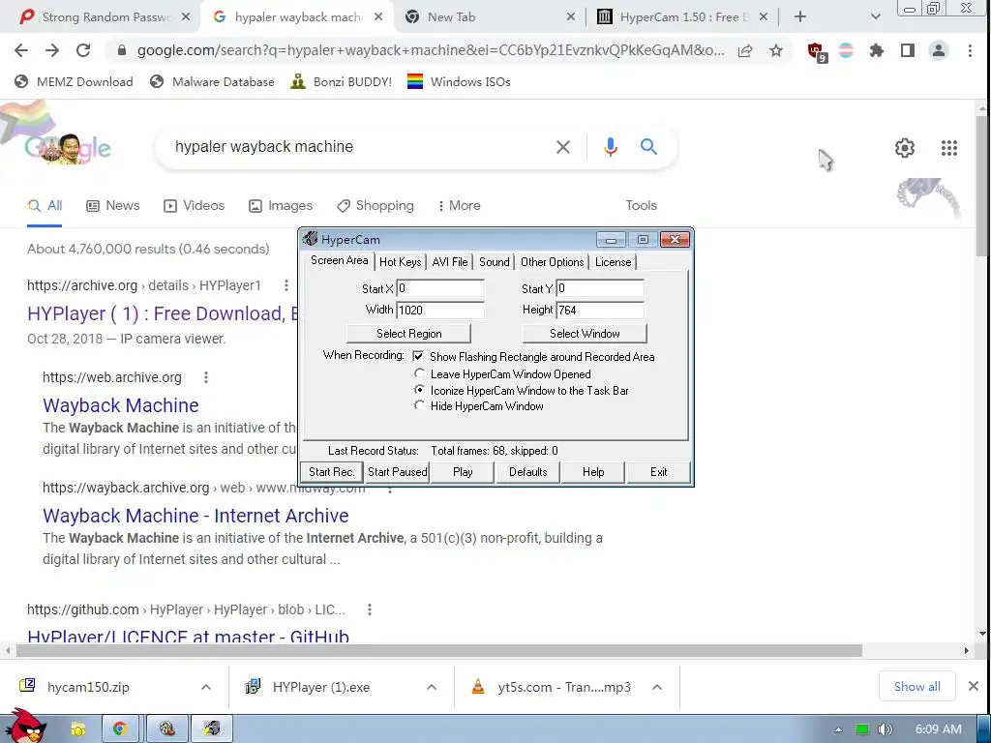Select Hide HyperCam Window option
The width and height of the screenshot is (991, 743).
coord(419,405)
